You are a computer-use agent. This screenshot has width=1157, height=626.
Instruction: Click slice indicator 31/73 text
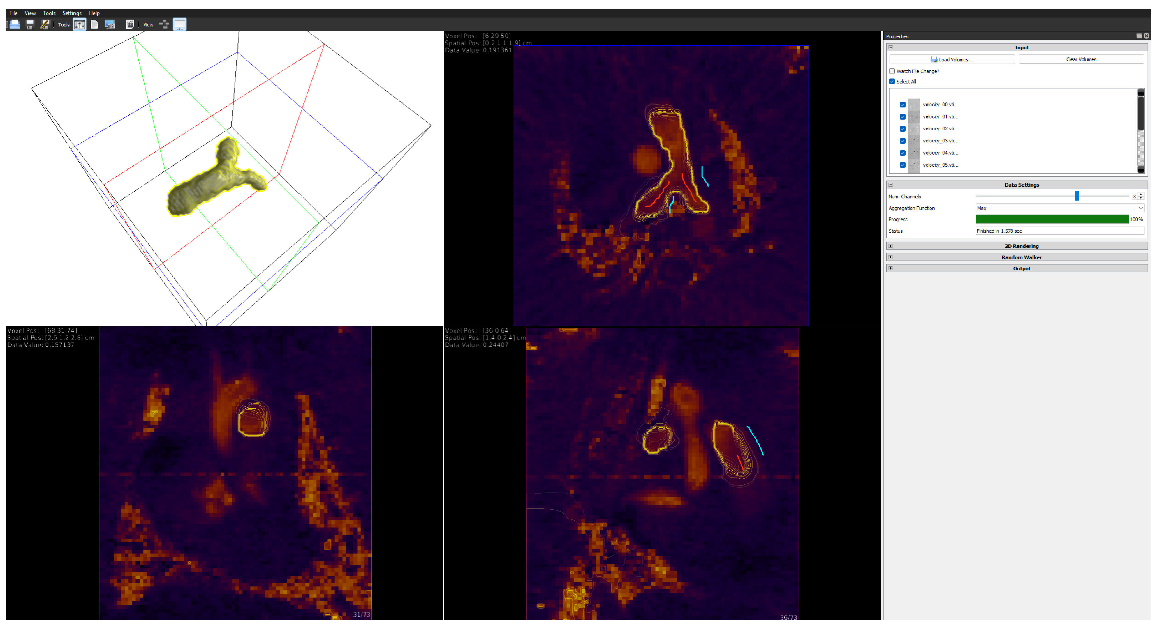pyautogui.click(x=362, y=615)
